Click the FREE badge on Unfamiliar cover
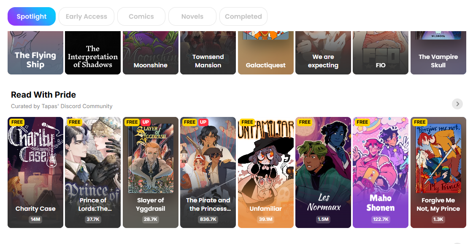The image size is (473, 244). [247, 122]
